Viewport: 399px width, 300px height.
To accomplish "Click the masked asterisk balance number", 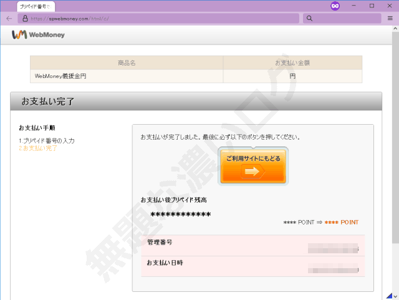I will (181, 215).
